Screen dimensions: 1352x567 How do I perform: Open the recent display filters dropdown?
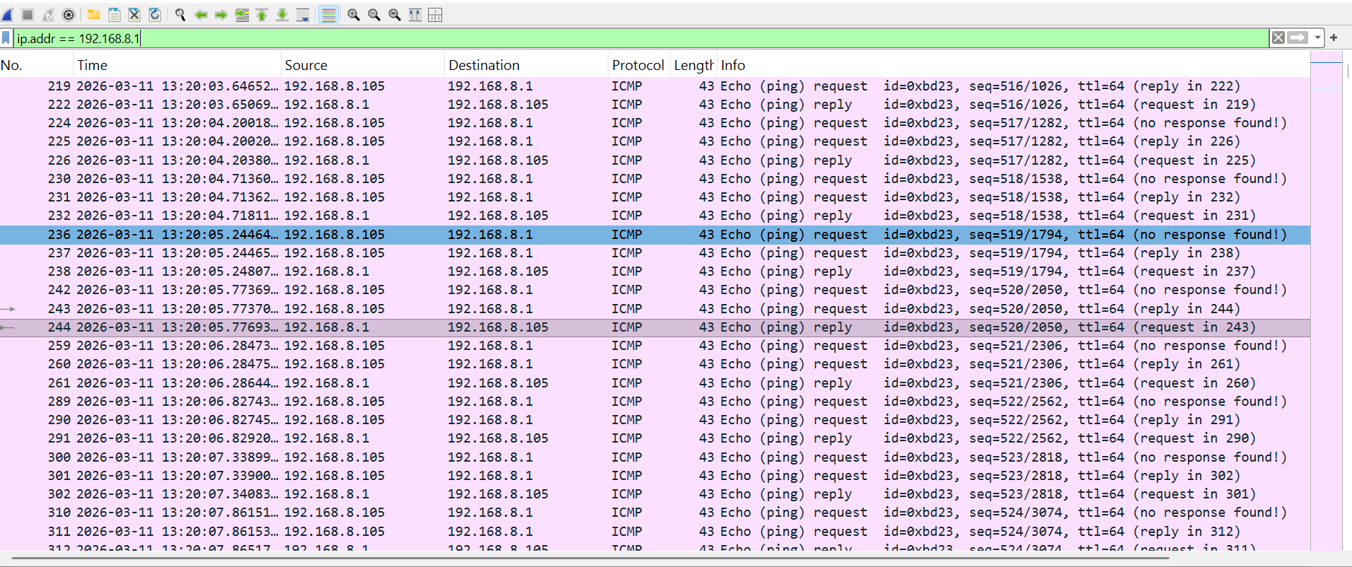coord(1317,37)
